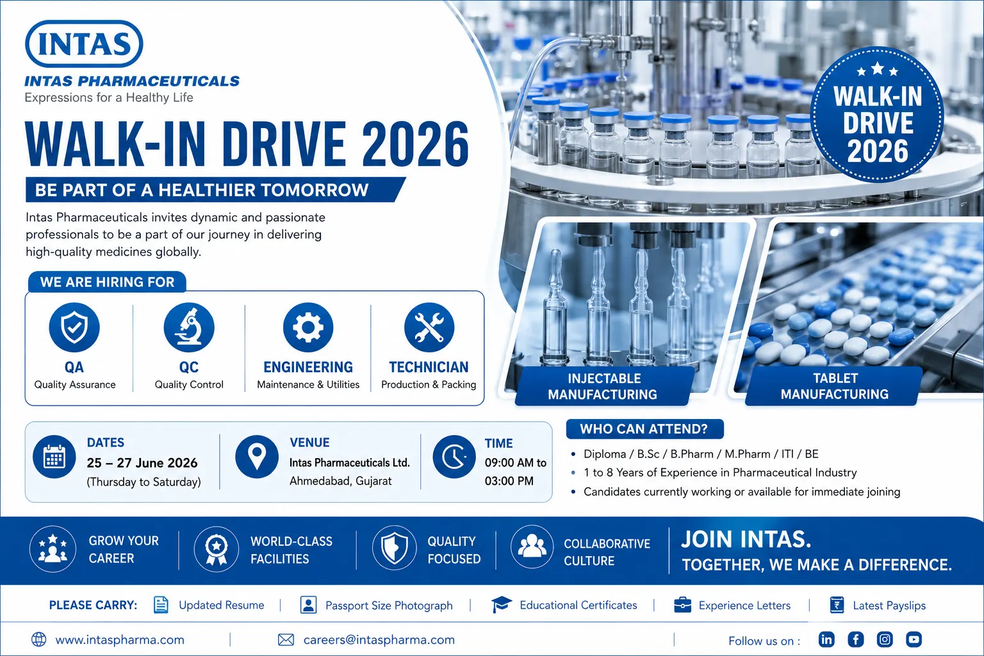The width and height of the screenshot is (984, 656).
Task: Click the Engineering Maintenance & Utilities label
Action: coord(308,375)
